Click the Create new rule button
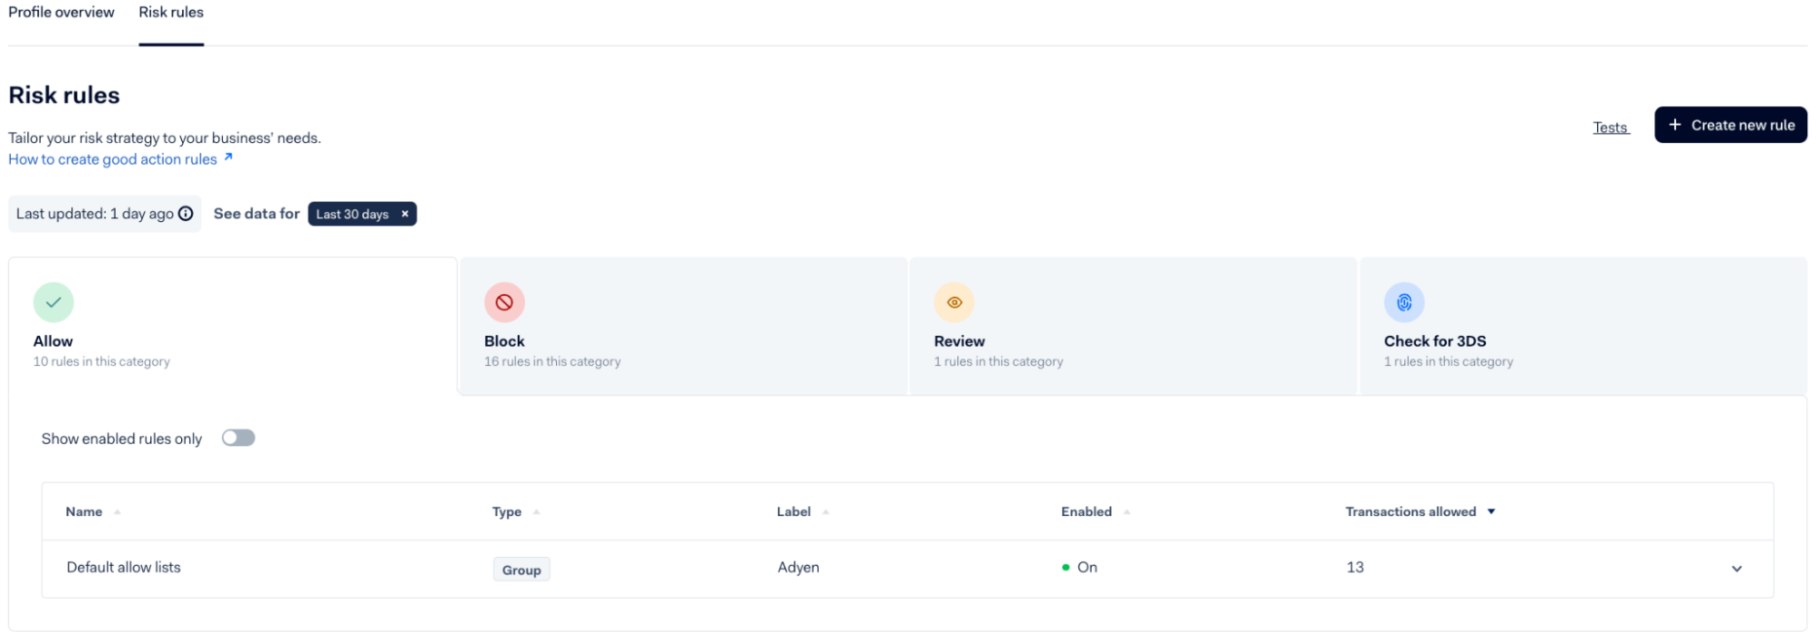Screen dimensions: 1819x637 [x=1731, y=125]
